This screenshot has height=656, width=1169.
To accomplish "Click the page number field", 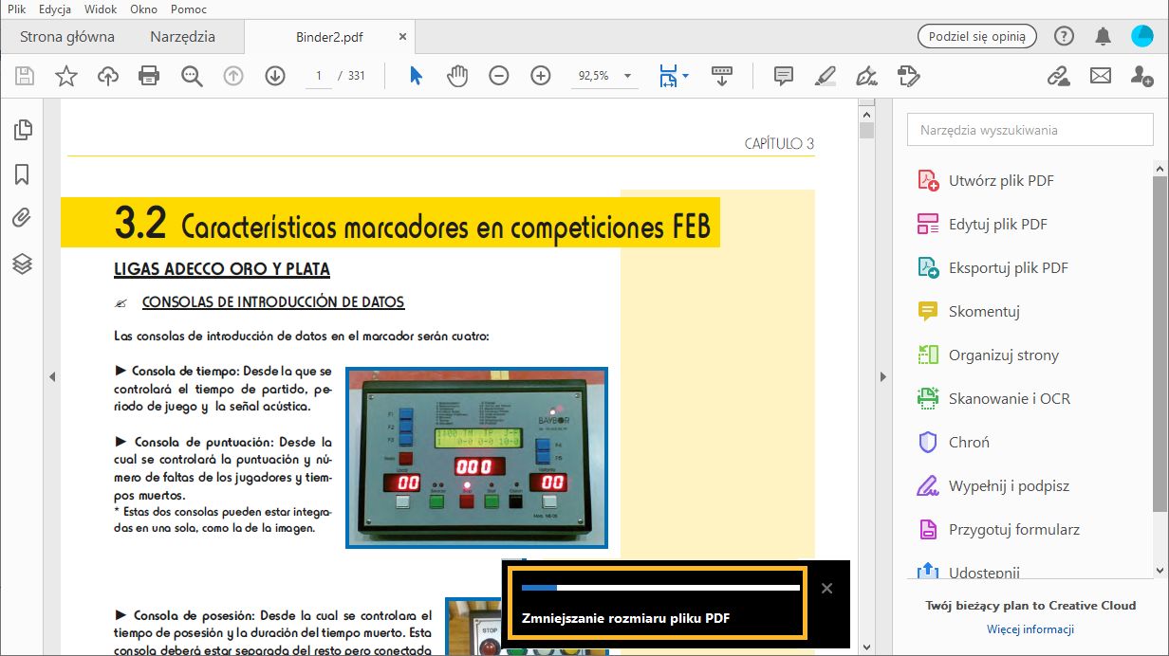I will pos(318,76).
